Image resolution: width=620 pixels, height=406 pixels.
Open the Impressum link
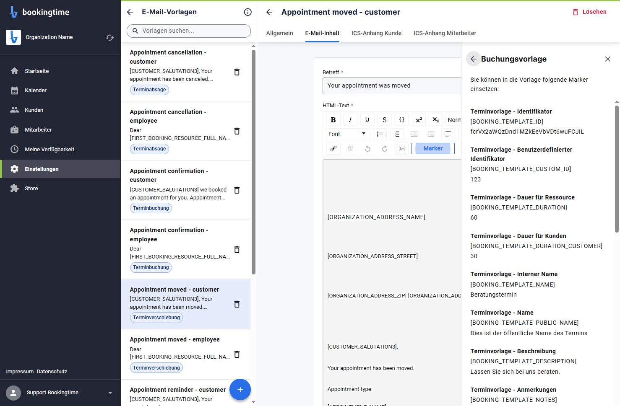click(x=20, y=372)
